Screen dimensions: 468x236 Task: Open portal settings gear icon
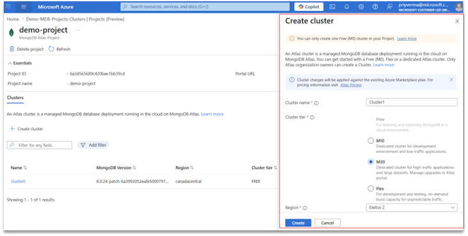point(361,6)
